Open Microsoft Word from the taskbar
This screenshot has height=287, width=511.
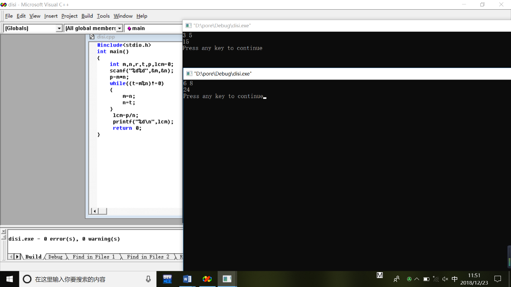click(x=187, y=279)
